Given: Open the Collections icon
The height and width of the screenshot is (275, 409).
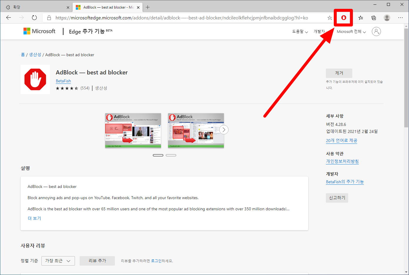Looking at the screenshot, I should 374,18.
